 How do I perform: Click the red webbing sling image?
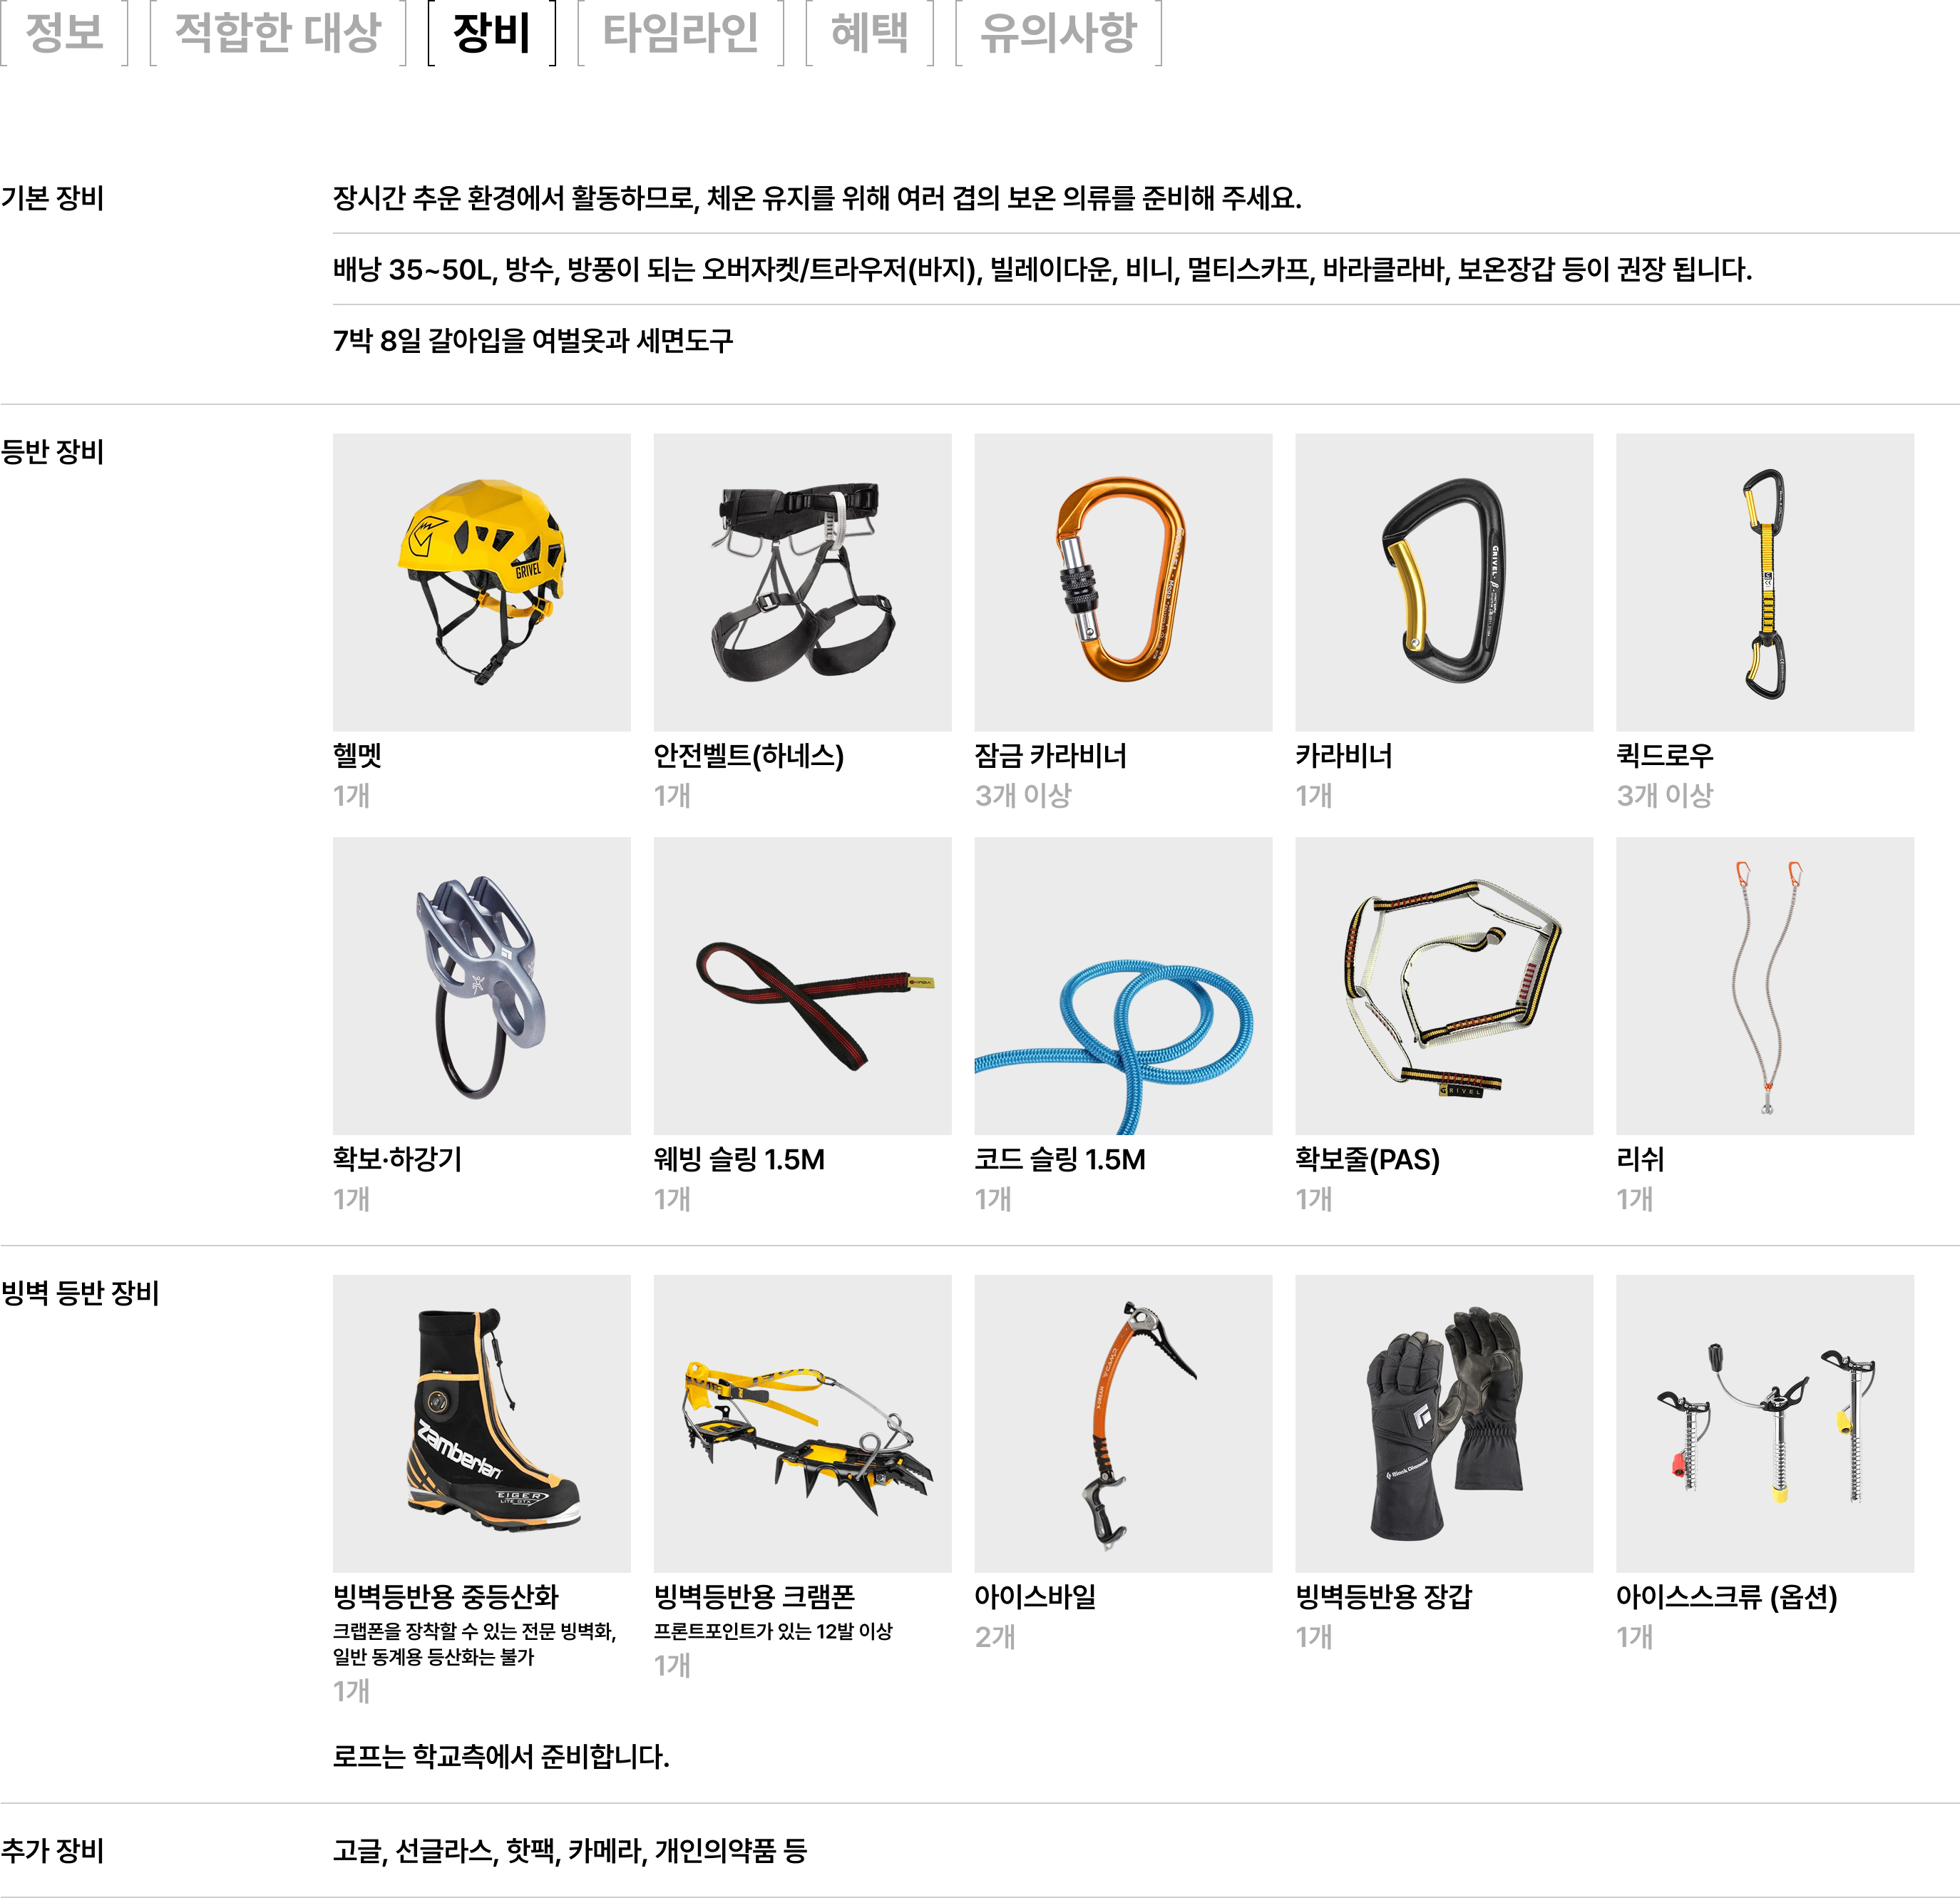(803, 986)
